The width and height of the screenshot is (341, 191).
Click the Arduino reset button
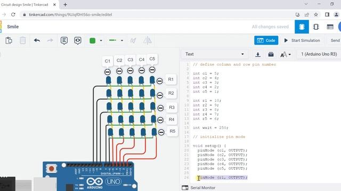tap(52, 169)
